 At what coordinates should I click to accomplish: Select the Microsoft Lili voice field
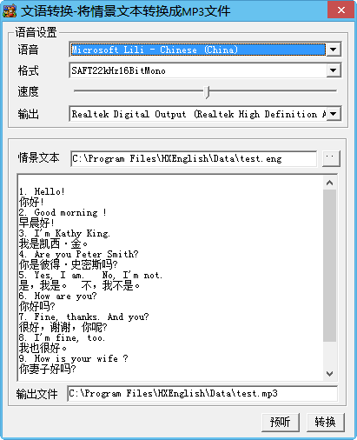(198, 50)
